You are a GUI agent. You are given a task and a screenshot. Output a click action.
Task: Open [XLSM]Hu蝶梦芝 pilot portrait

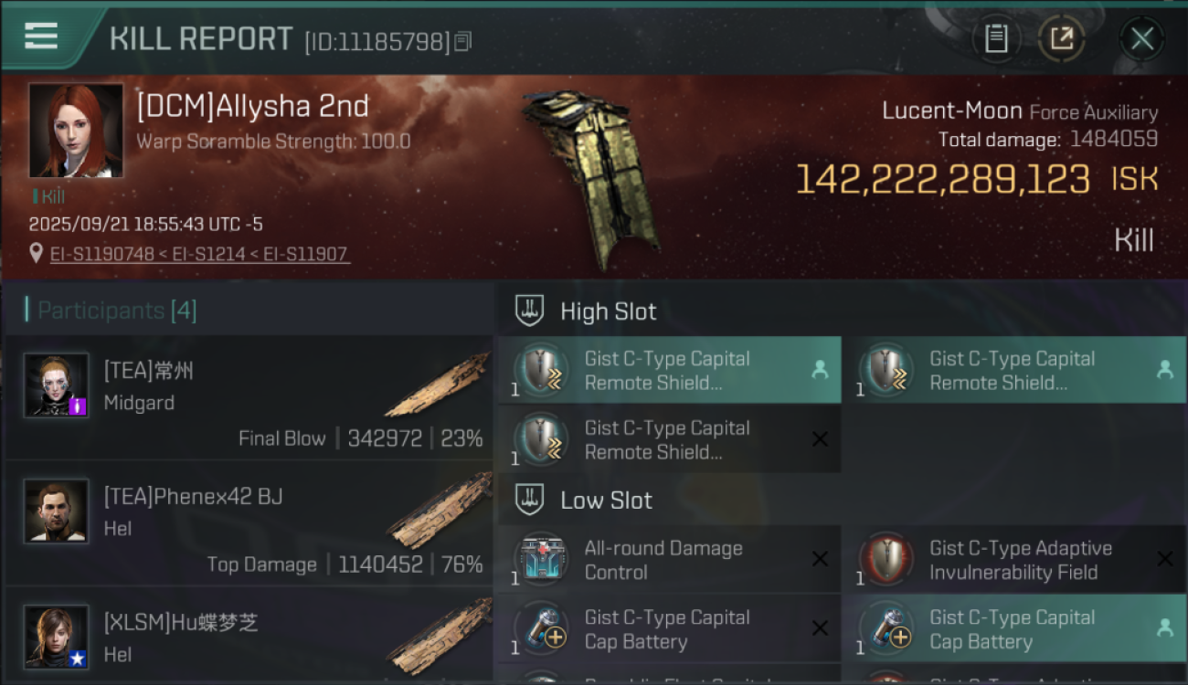click(57, 637)
